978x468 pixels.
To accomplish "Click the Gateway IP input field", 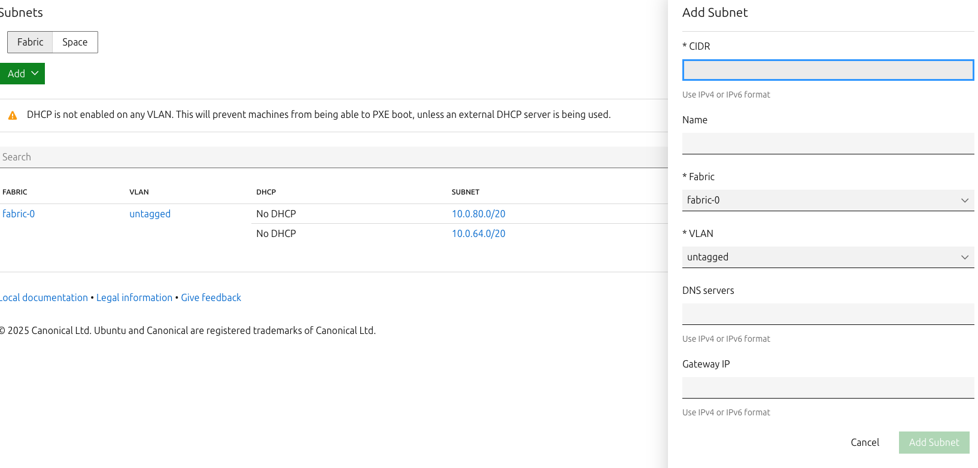I will (x=827, y=388).
